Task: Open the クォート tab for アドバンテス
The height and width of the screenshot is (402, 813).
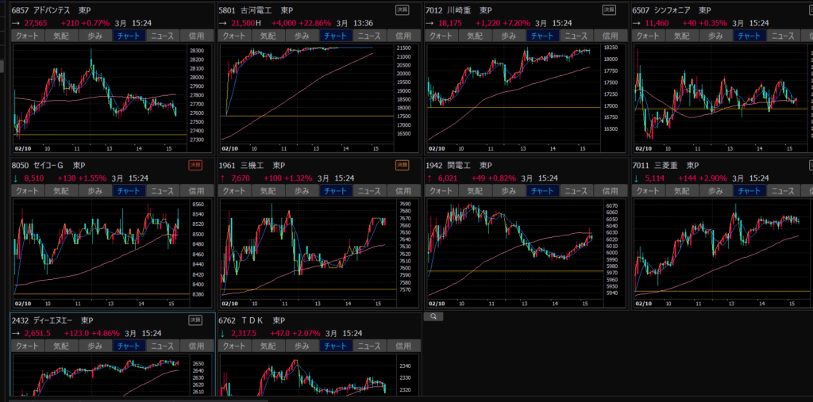Action: (x=28, y=36)
